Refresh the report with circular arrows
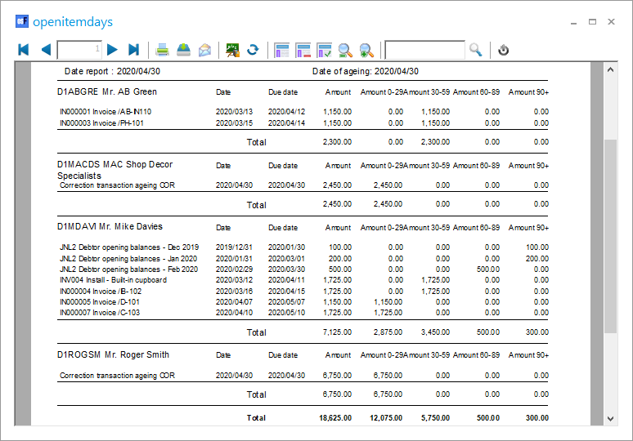633x441 pixels. pyautogui.click(x=253, y=50)
